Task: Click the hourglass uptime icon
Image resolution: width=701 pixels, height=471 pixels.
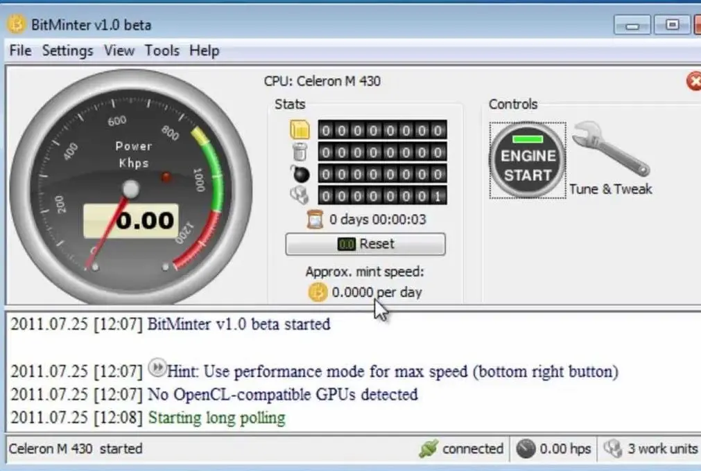Action: tap(315, 219)
